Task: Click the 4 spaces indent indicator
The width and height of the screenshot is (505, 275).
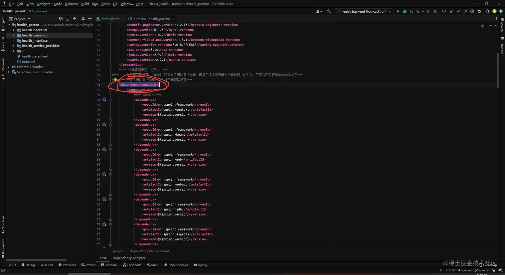Action: pos(465,270)
